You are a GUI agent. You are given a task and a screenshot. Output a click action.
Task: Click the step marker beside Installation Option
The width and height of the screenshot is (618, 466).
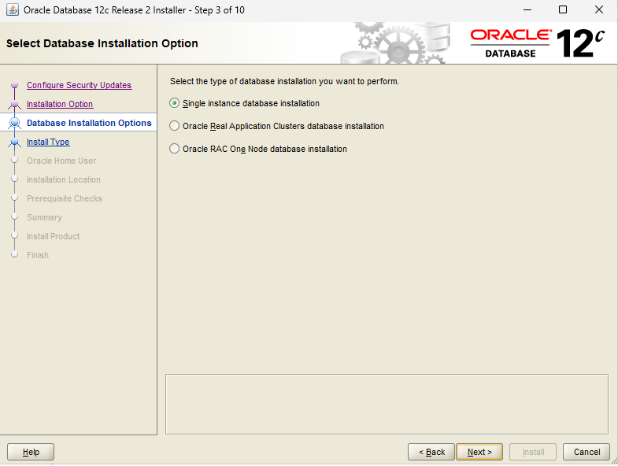tap(15, 104)
